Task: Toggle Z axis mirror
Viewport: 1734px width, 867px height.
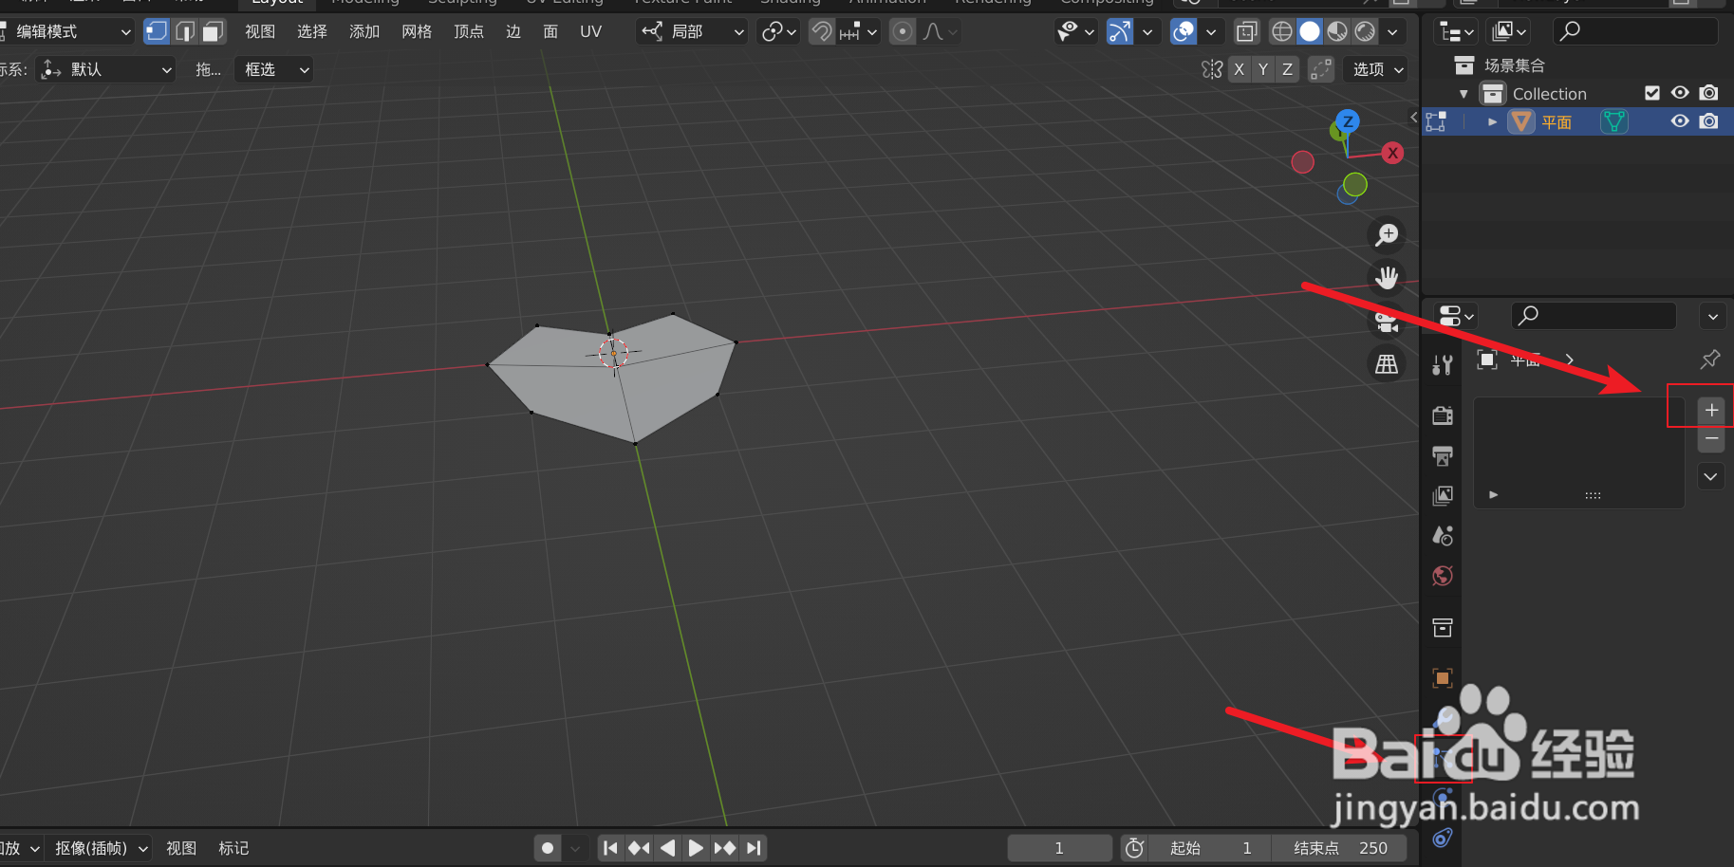Action: click(1287, 69)
